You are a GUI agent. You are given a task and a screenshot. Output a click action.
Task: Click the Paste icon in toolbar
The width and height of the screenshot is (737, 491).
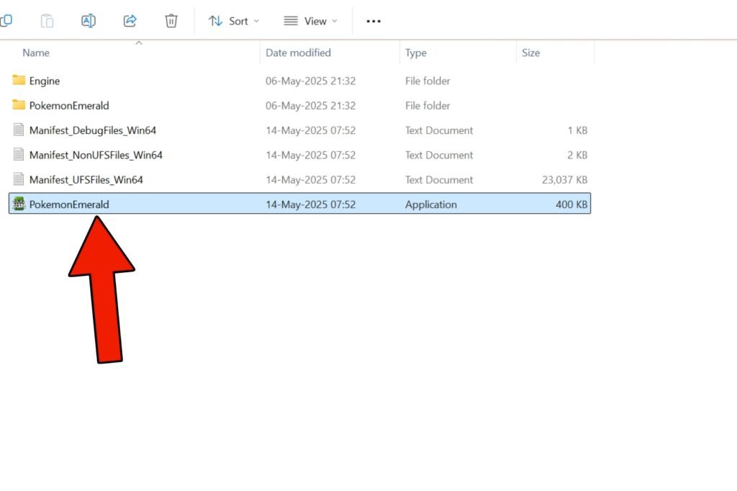47,21
